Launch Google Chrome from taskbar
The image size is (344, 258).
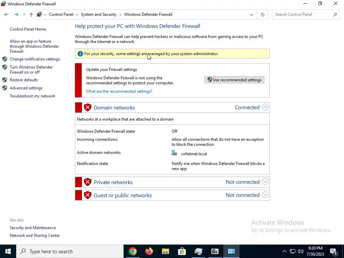pyautogui.click(x=132, y=251)
